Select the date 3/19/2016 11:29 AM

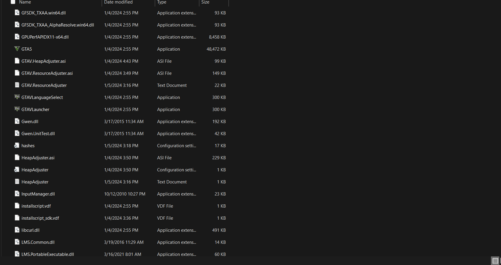coord(124,242)
